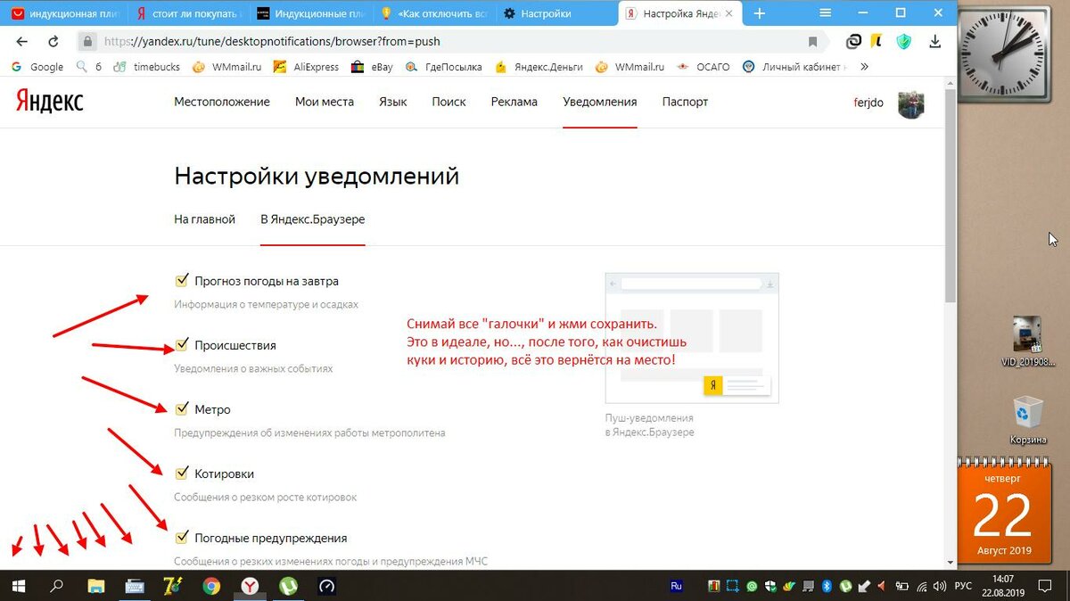
Task: Open the downloads arrow icon in toolbar
Action: click(935, 41)
